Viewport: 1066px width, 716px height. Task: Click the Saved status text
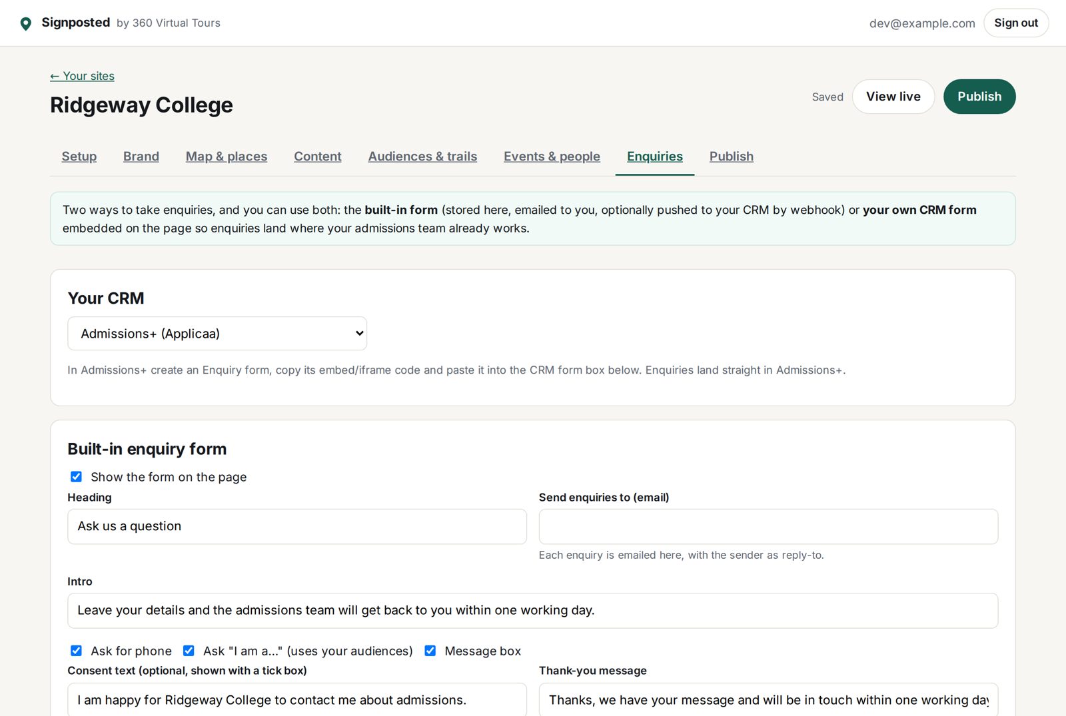(827, 97)
